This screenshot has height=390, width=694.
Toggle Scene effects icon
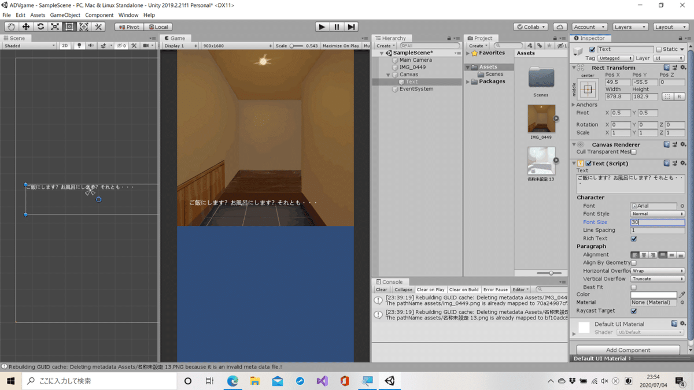click(104, 46)
